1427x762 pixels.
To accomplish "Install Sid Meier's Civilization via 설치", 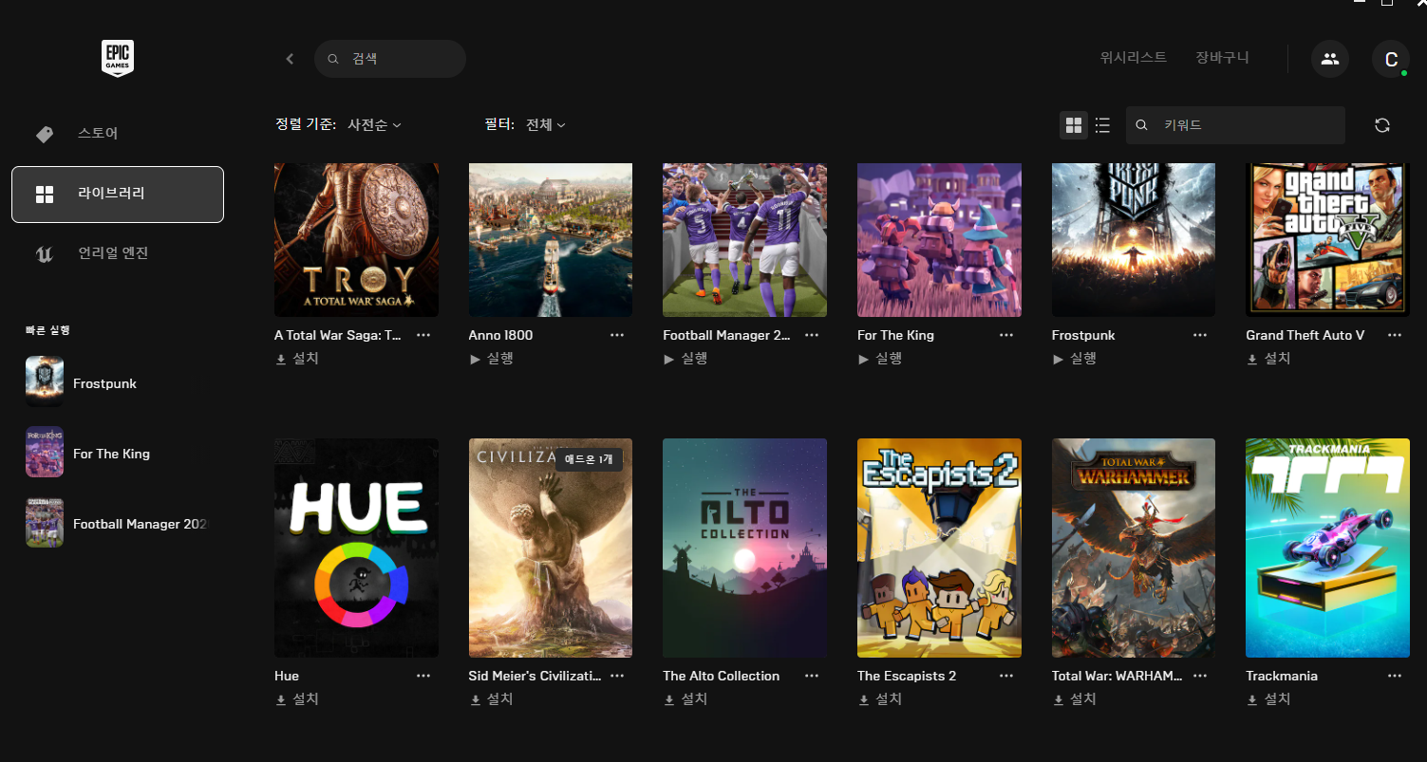I will [x=492, y=699].
